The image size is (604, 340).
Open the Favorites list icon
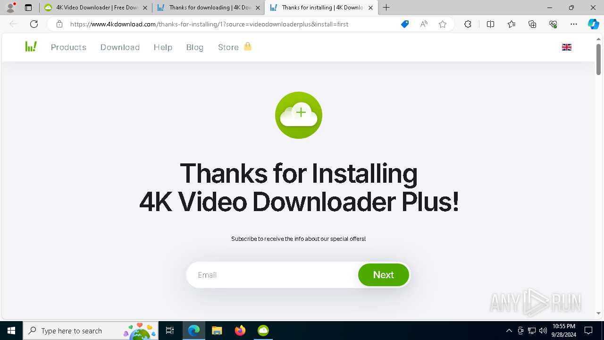click(x=512, y=24)
